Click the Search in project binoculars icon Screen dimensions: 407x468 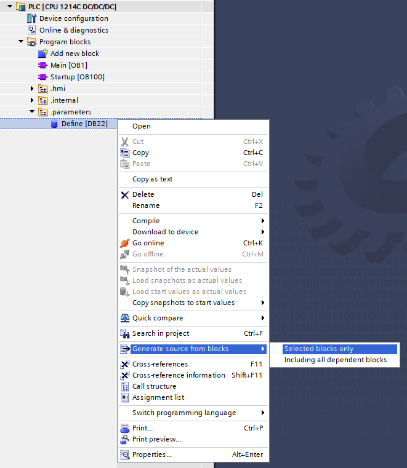point(124,333)
